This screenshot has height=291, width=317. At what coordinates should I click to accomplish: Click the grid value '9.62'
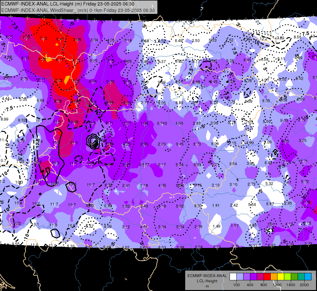tap(22, 120)
